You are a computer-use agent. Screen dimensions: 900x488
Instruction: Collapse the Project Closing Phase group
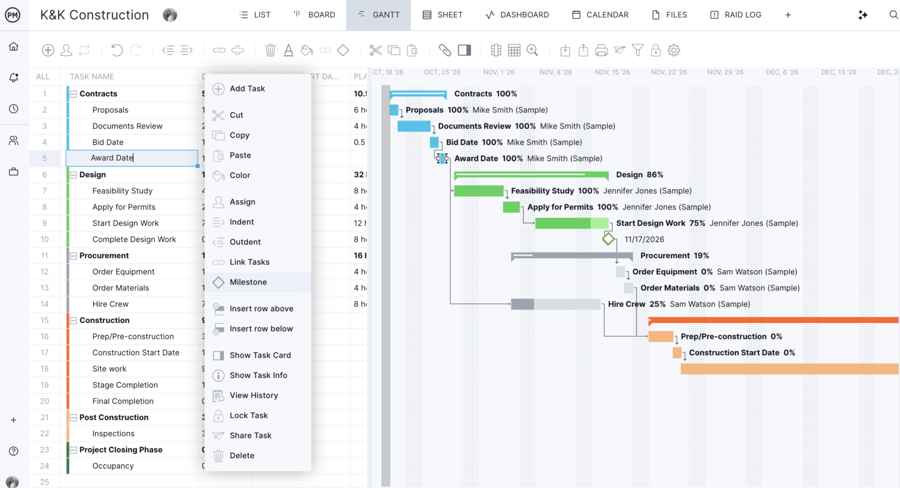(x=73, y=450)
